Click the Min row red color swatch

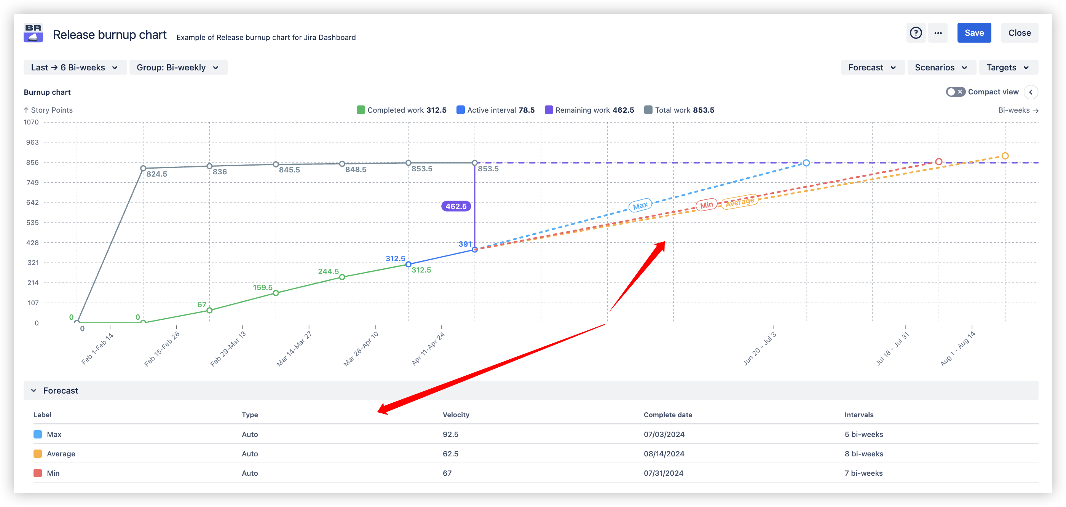tap(38, 473)
